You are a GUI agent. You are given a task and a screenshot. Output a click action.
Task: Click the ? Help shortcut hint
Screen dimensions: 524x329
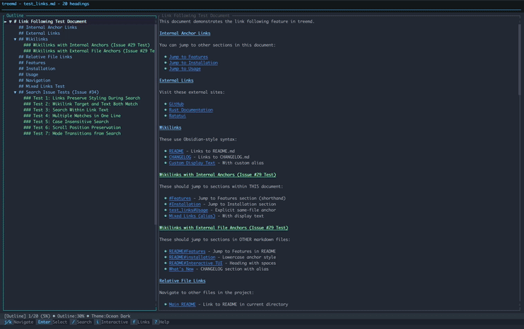[161, 322]
